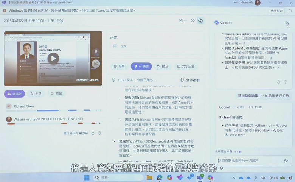
Task: Open citation 4 in Copilot response
Action: click(278, 67)
